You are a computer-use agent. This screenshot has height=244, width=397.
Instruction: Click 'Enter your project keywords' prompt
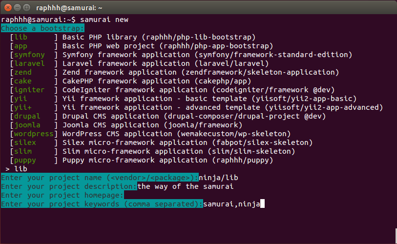coord(102,204)
